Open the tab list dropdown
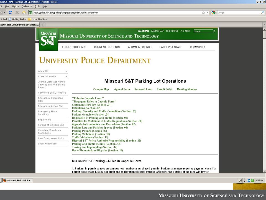 pos(264,24)
